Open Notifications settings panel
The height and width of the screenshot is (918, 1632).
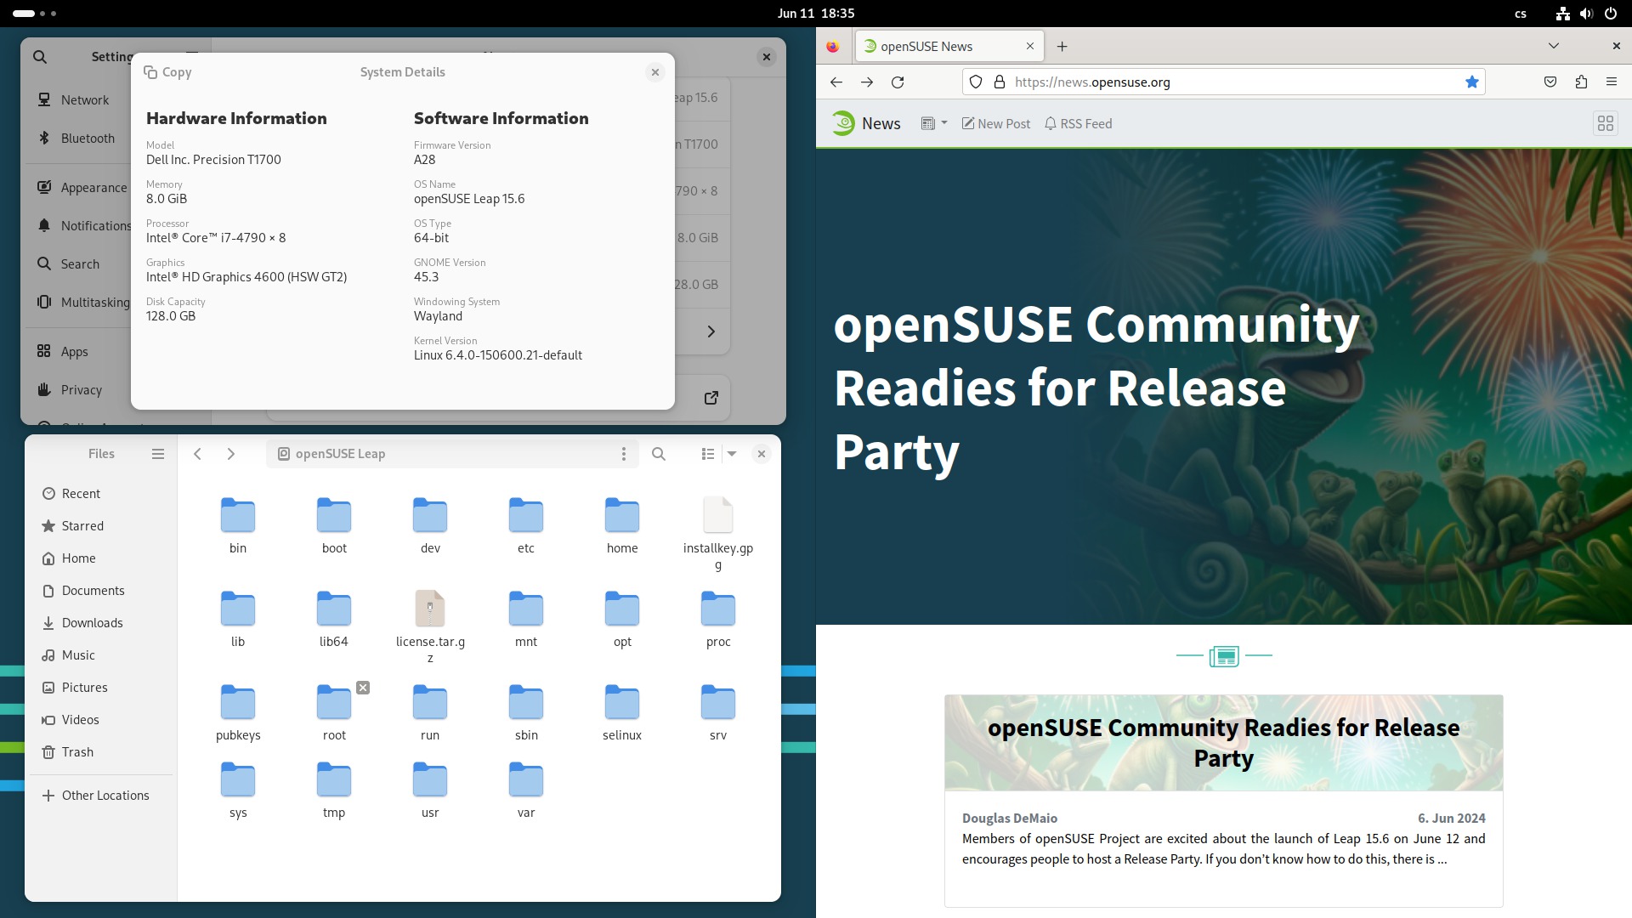tap(76, 225)
